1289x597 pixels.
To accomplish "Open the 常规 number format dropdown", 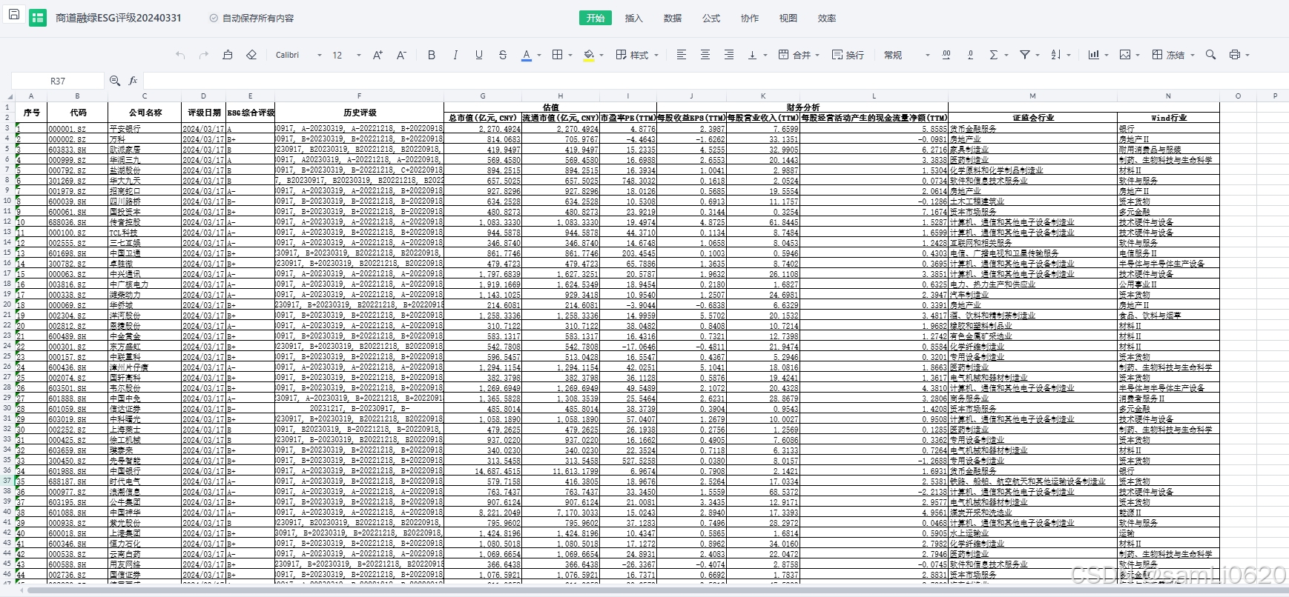I will click(x=906, y=55).
